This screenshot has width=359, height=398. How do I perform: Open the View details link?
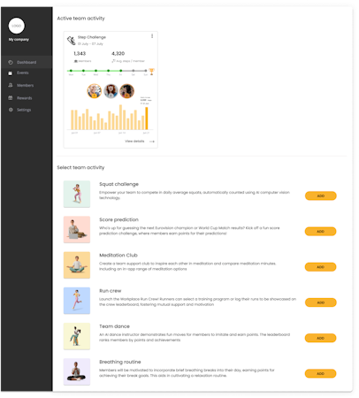click(x=134, y=142)
